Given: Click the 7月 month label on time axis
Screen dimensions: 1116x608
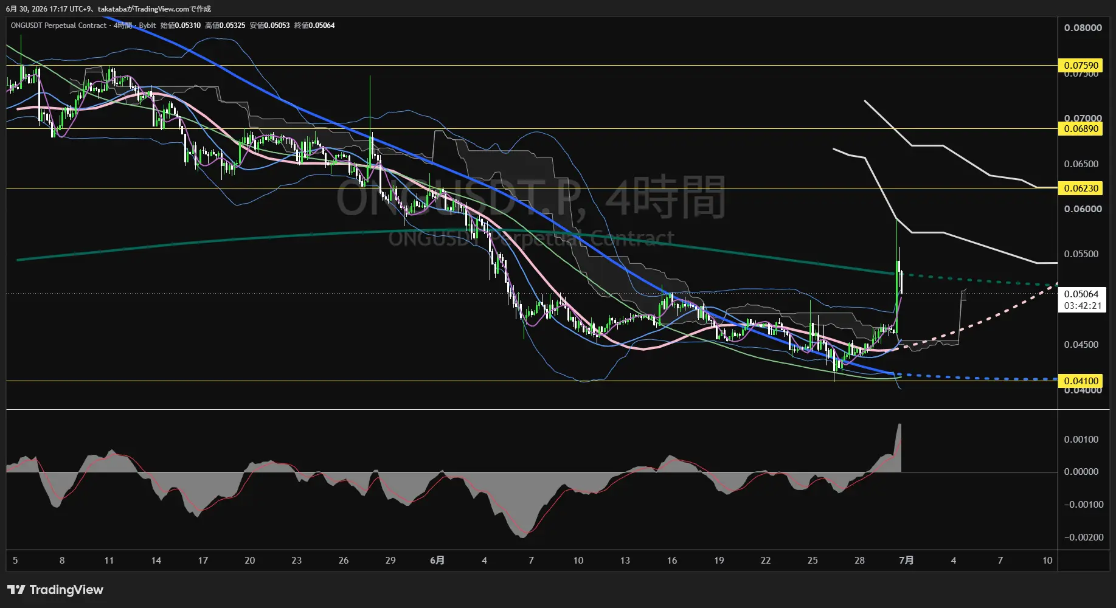Looking at the screenshot, I should [906, 561].
